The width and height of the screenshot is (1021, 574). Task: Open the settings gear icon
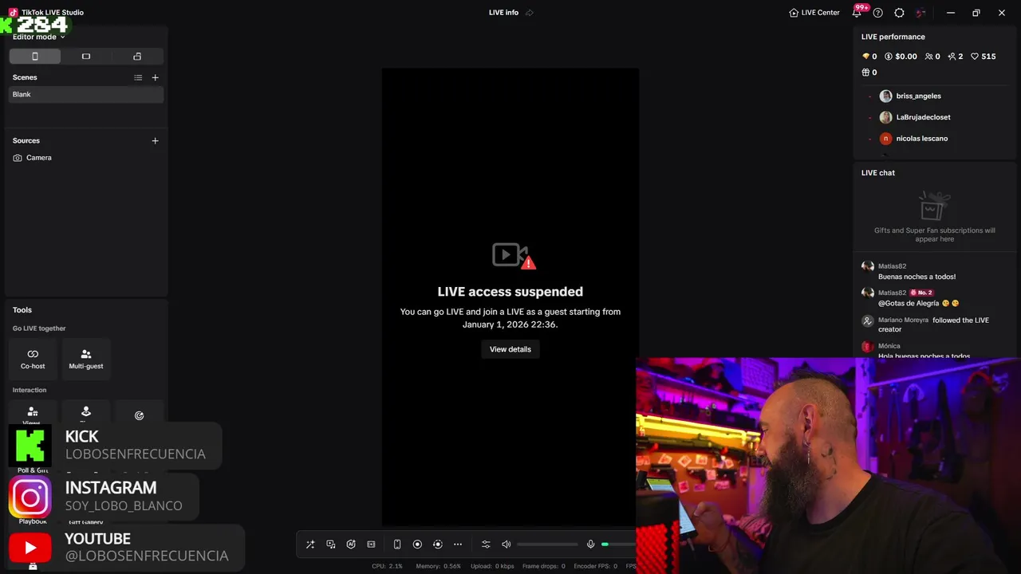[900, 13]
